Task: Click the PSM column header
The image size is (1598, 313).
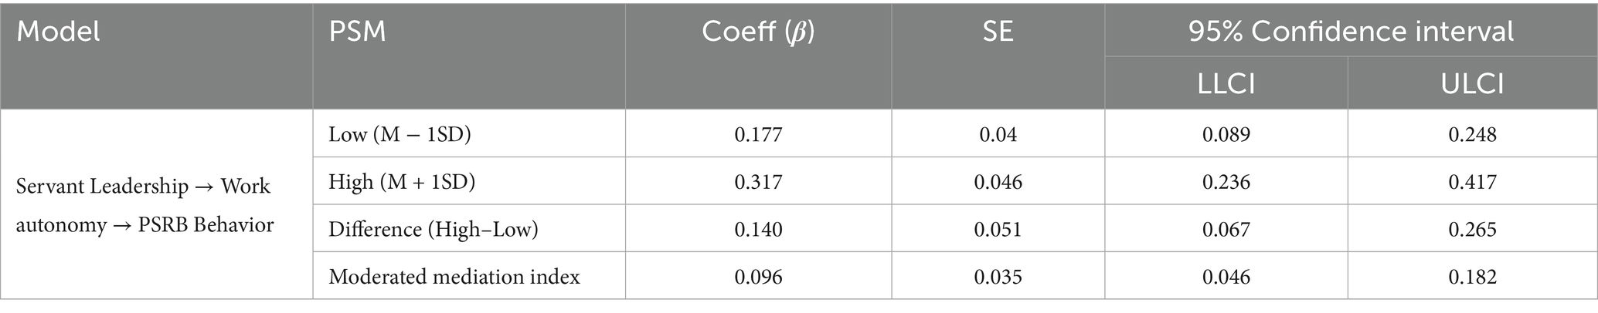Action: pyautogui.click(x=357, y=32)
